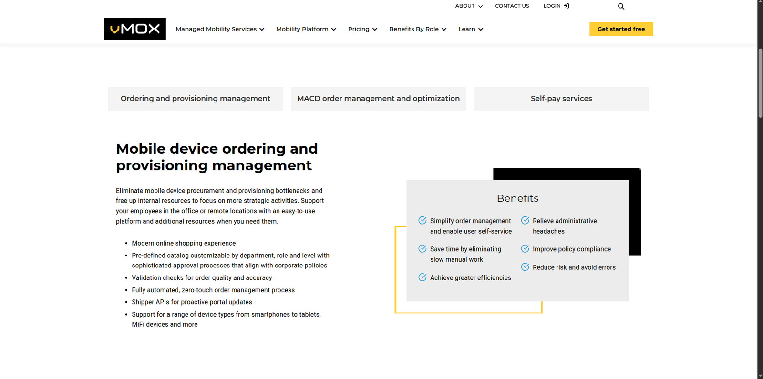Image resolution: width=763 pixels, height=379 pixels.
Task: Expand the Managed Mobility Services menu
Action: [219, 29]
